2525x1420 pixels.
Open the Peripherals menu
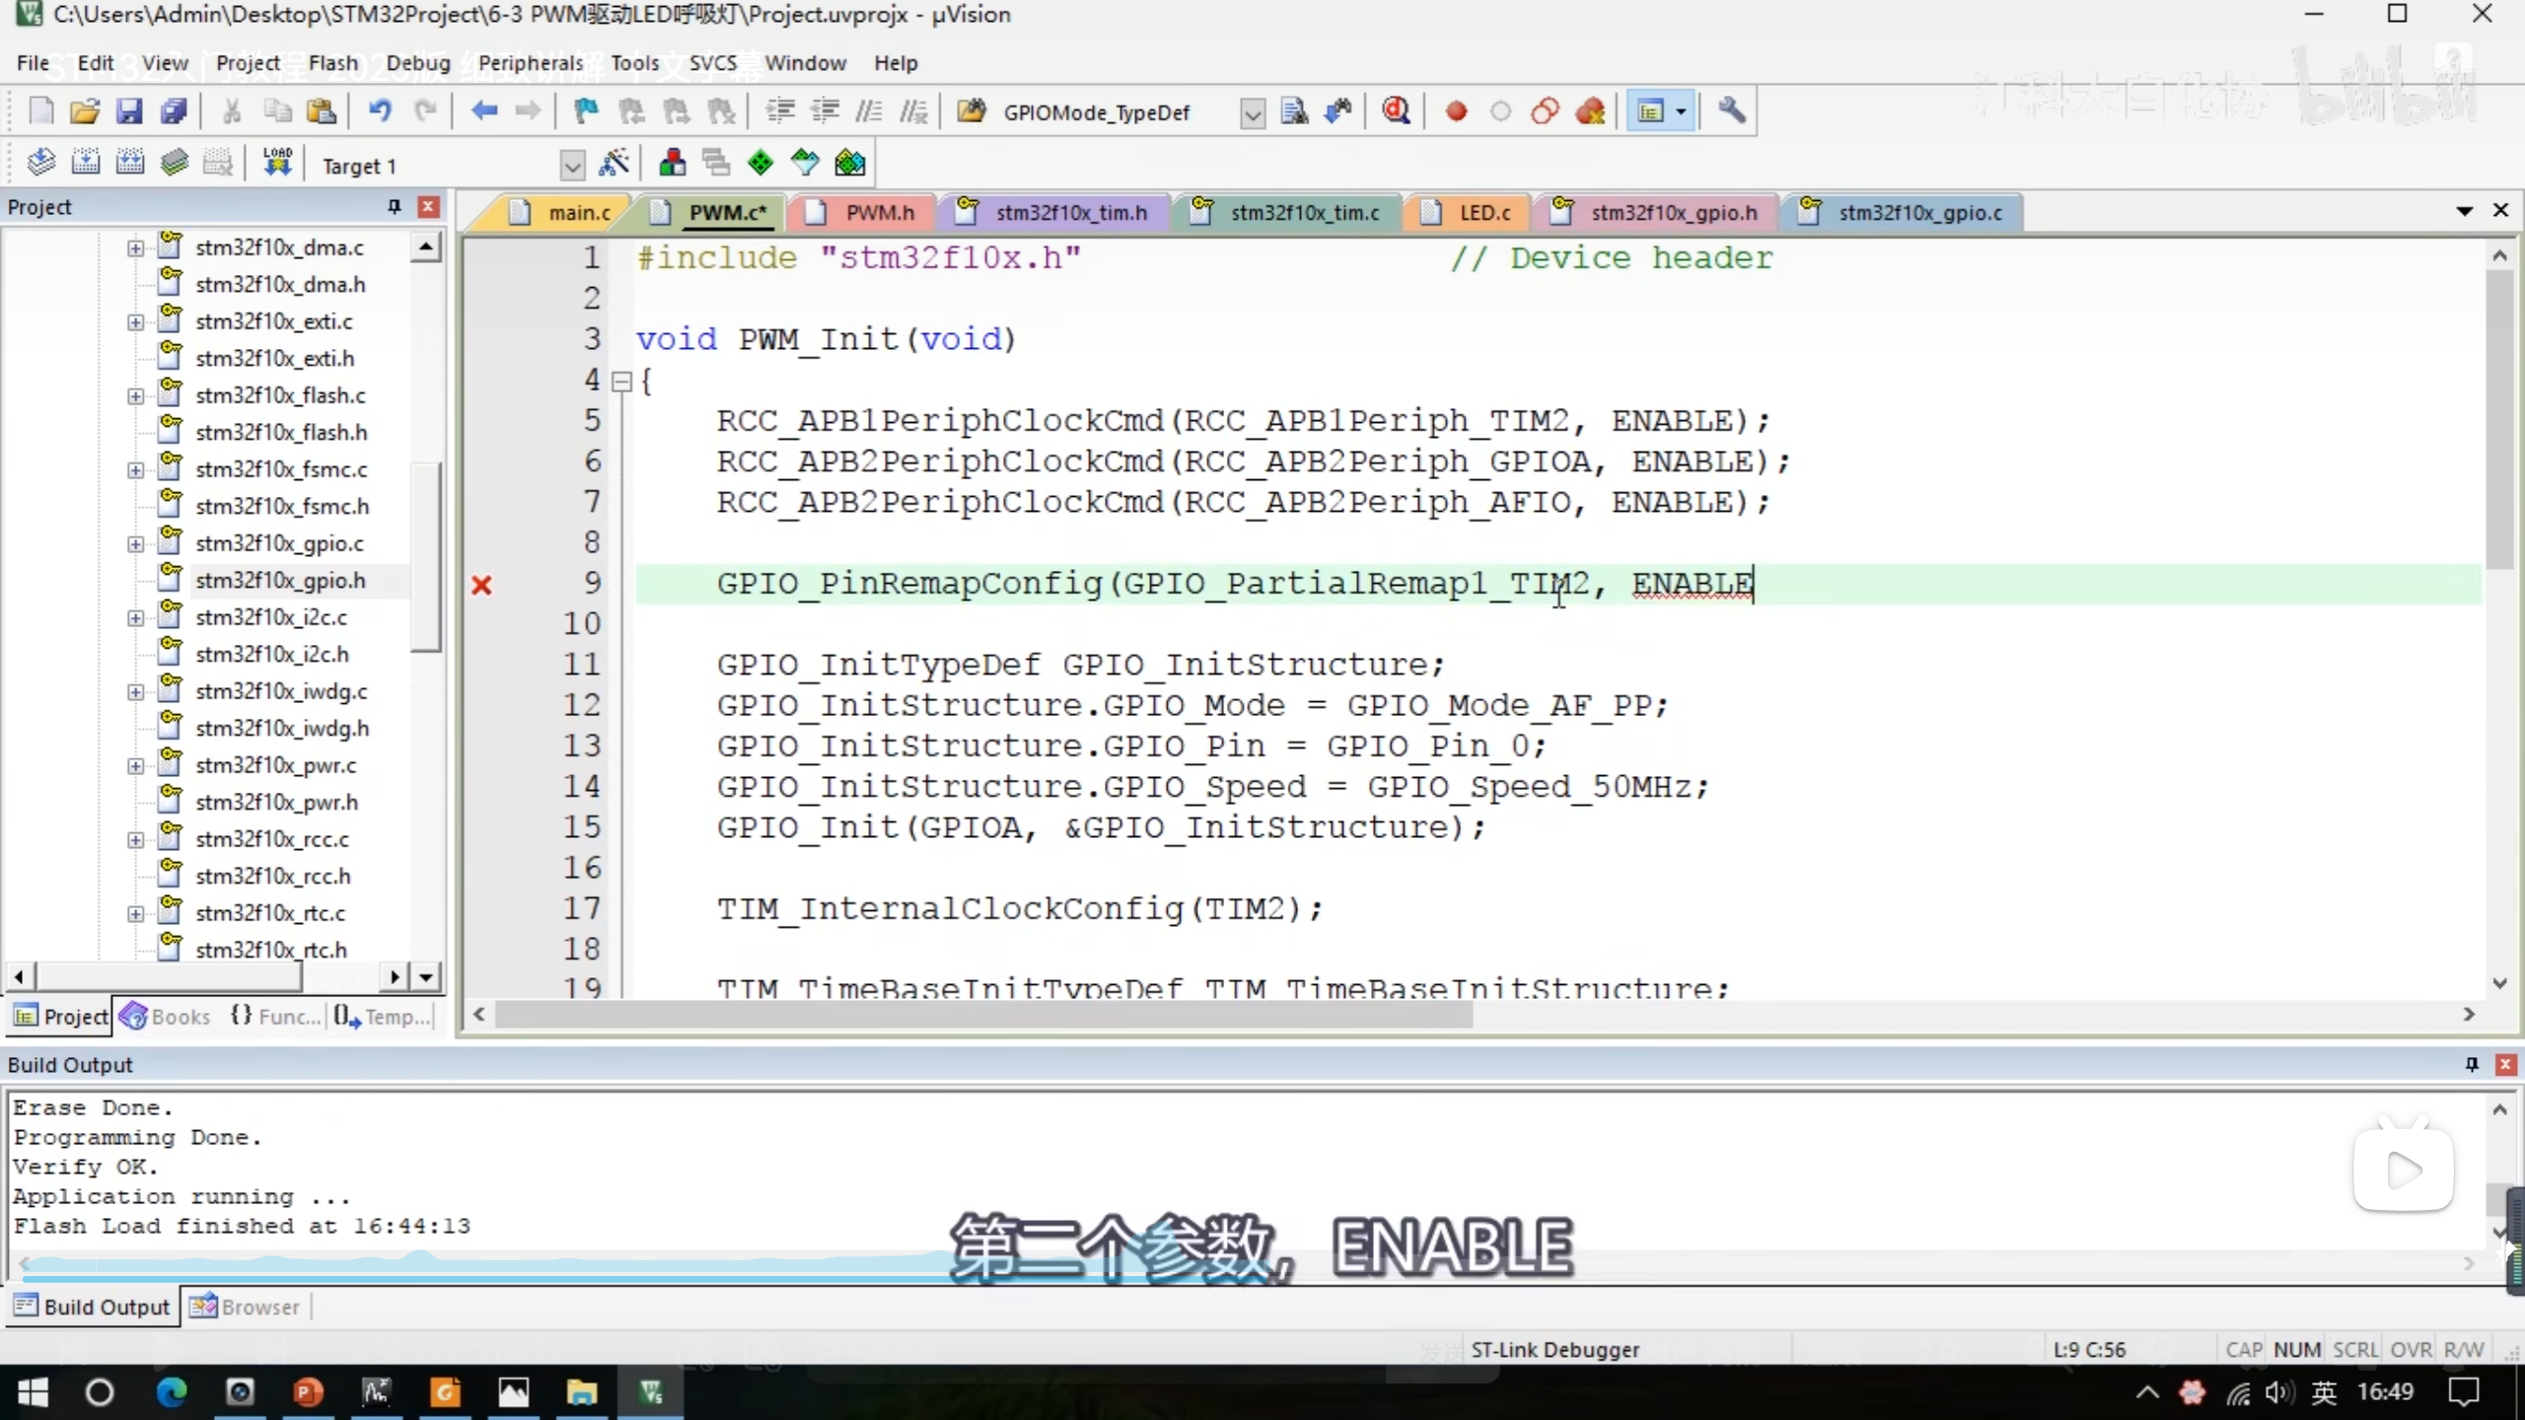[531, 63]
